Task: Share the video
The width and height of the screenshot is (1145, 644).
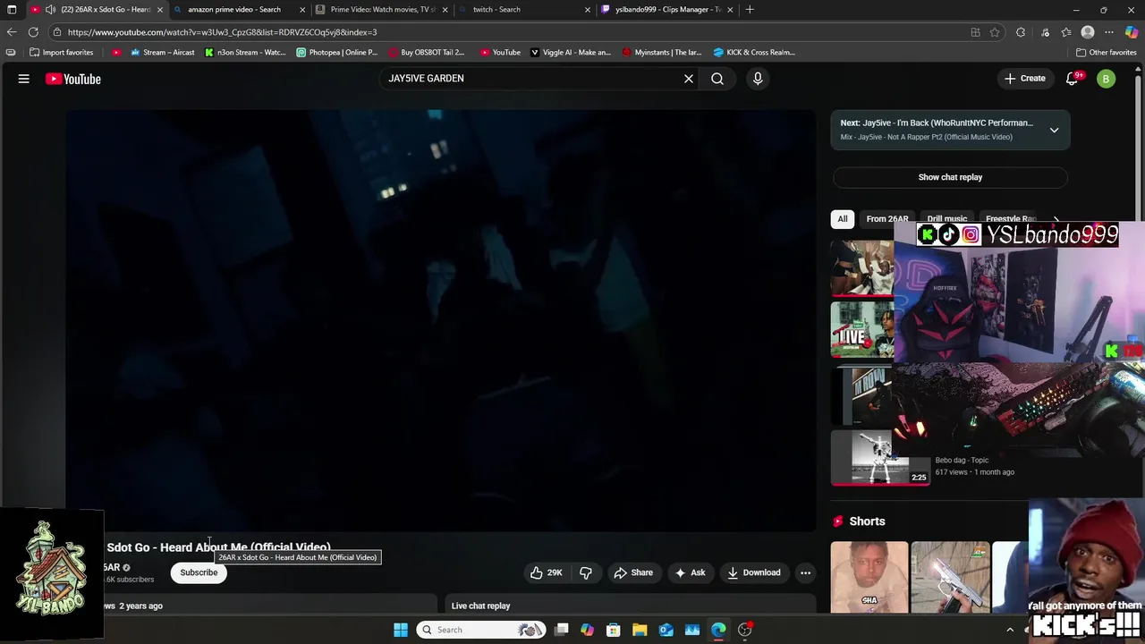Action: point(633,572)
